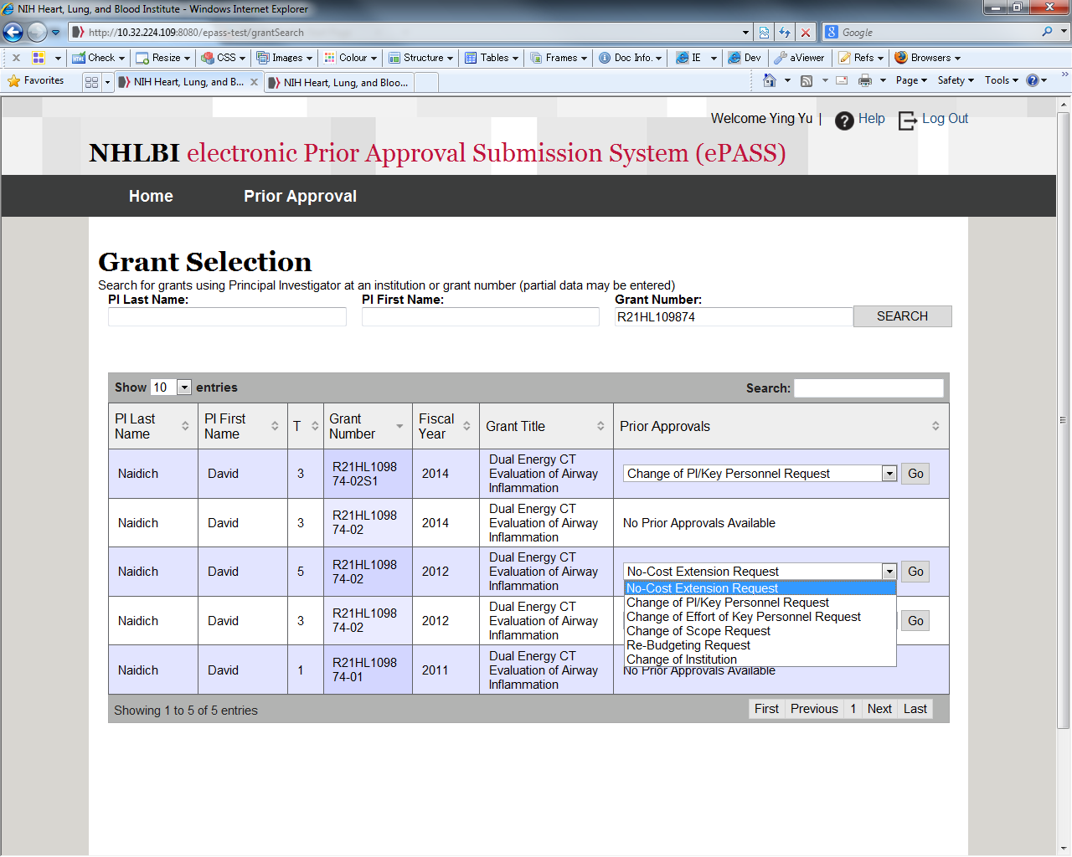Screen dimensions: 1072x857
Task: Open the Colour toolbar menu
Action: 351,58
